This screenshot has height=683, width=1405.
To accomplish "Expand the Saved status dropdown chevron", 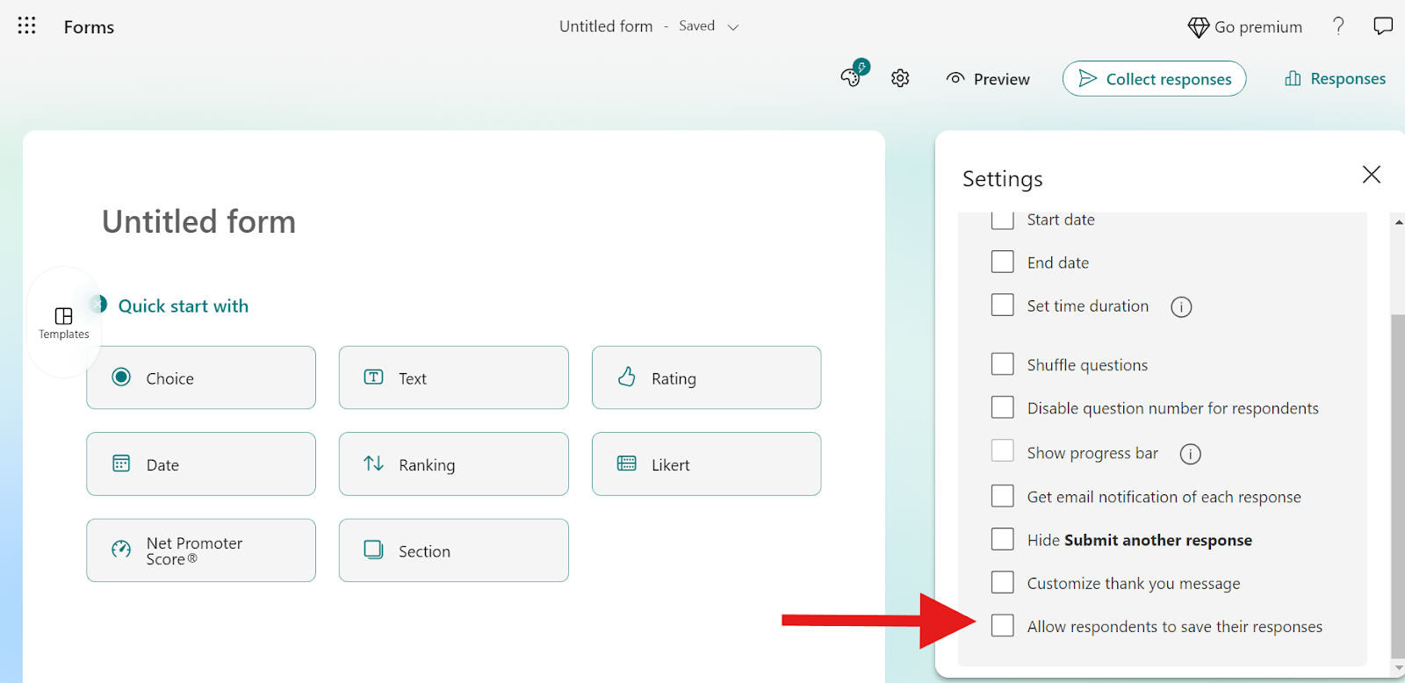I will click(x=733, y=27).
